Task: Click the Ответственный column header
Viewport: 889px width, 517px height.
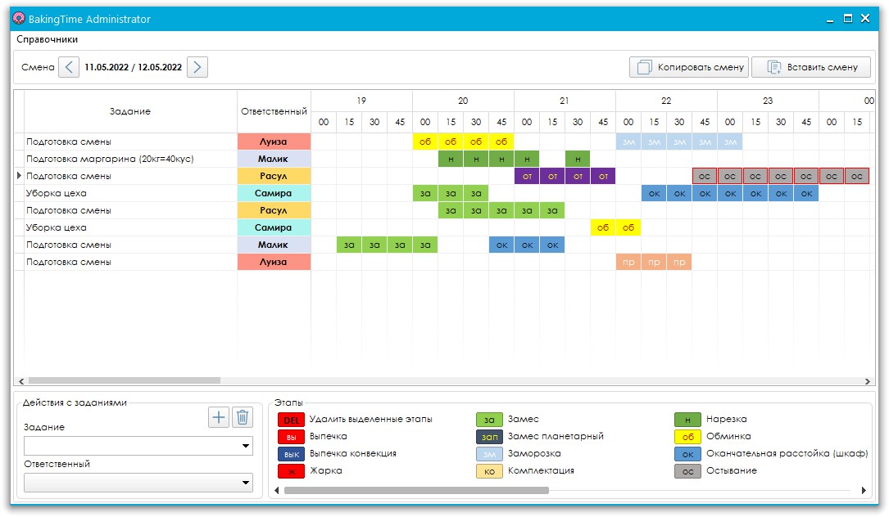Action: point(274,111)
